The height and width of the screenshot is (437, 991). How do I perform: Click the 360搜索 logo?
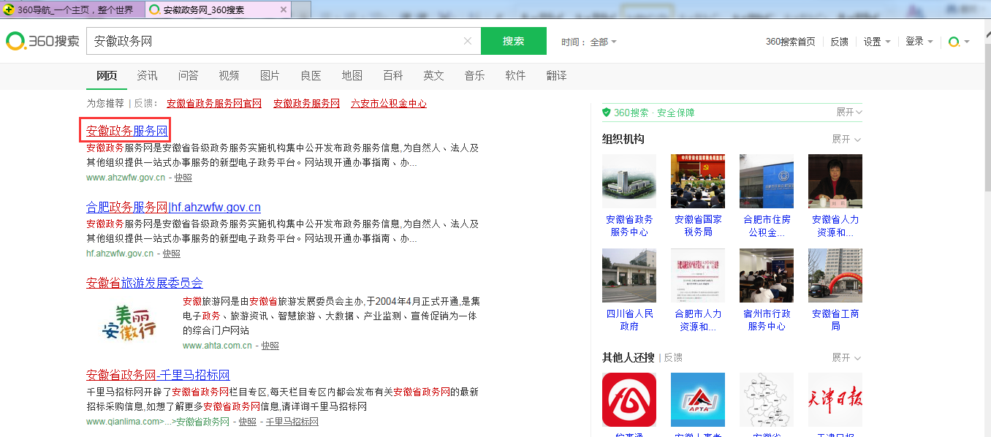coord(42,42)
